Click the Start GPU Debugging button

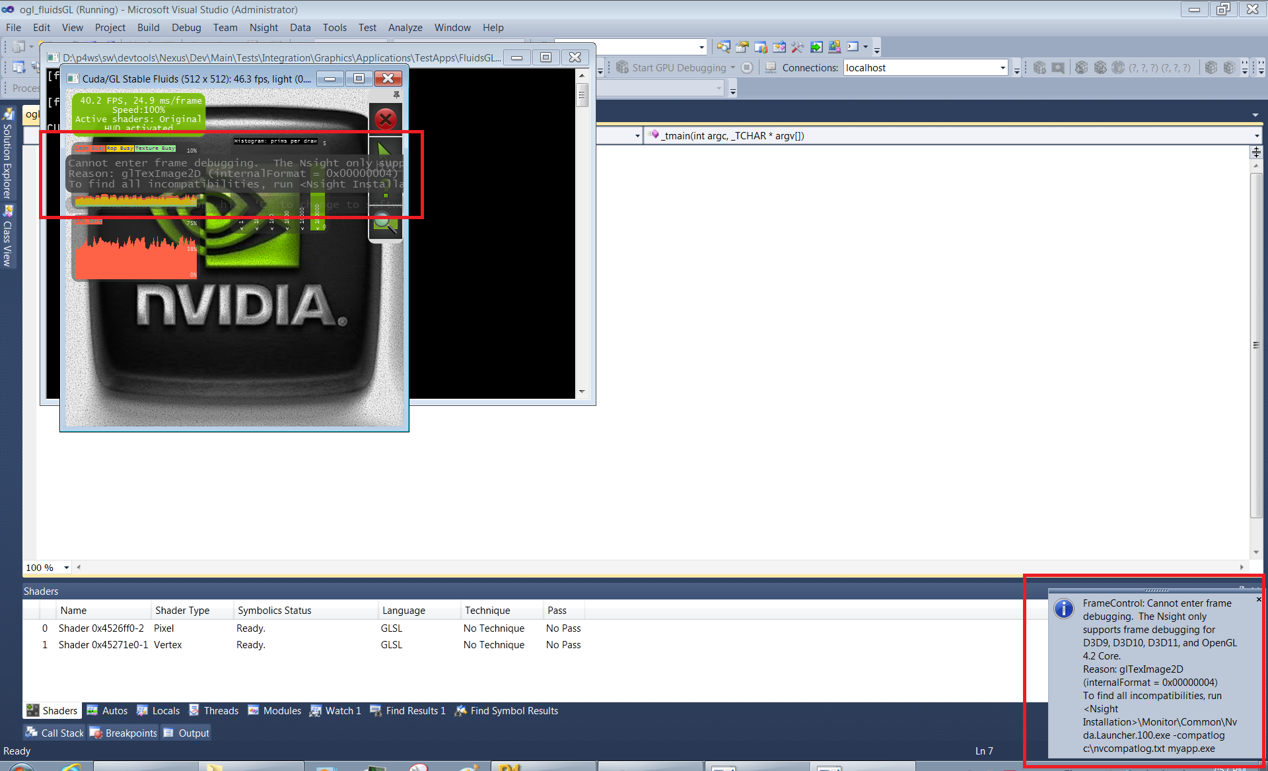pyautogui.click(x=672, y=67)
